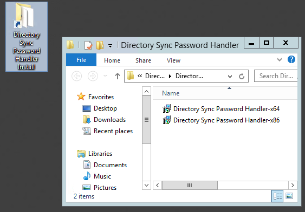Click Properties icon in quick access toolbar
The image size is (305, 212).
88,45
